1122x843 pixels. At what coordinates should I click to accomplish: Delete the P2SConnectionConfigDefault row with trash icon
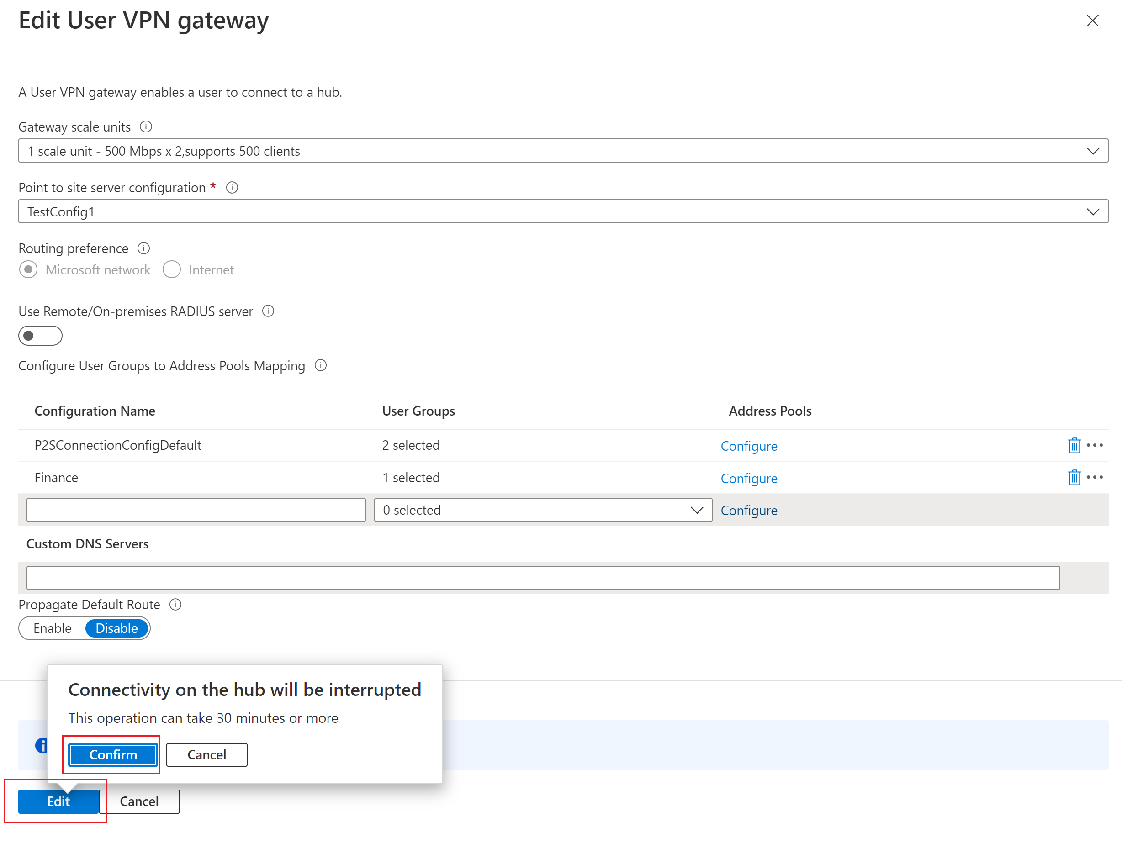1074,446
